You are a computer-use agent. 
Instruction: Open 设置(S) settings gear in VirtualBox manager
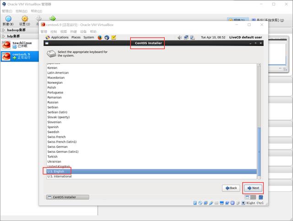tap(25, 19)
